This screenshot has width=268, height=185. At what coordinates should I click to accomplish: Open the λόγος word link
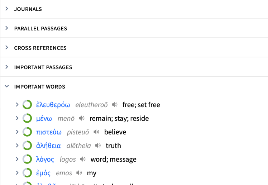tap(45, 159)
